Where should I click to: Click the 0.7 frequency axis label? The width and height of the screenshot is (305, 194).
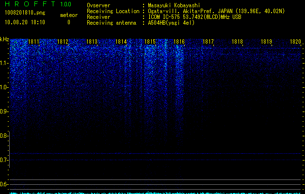pyautogui.click(x=4, y=160)
